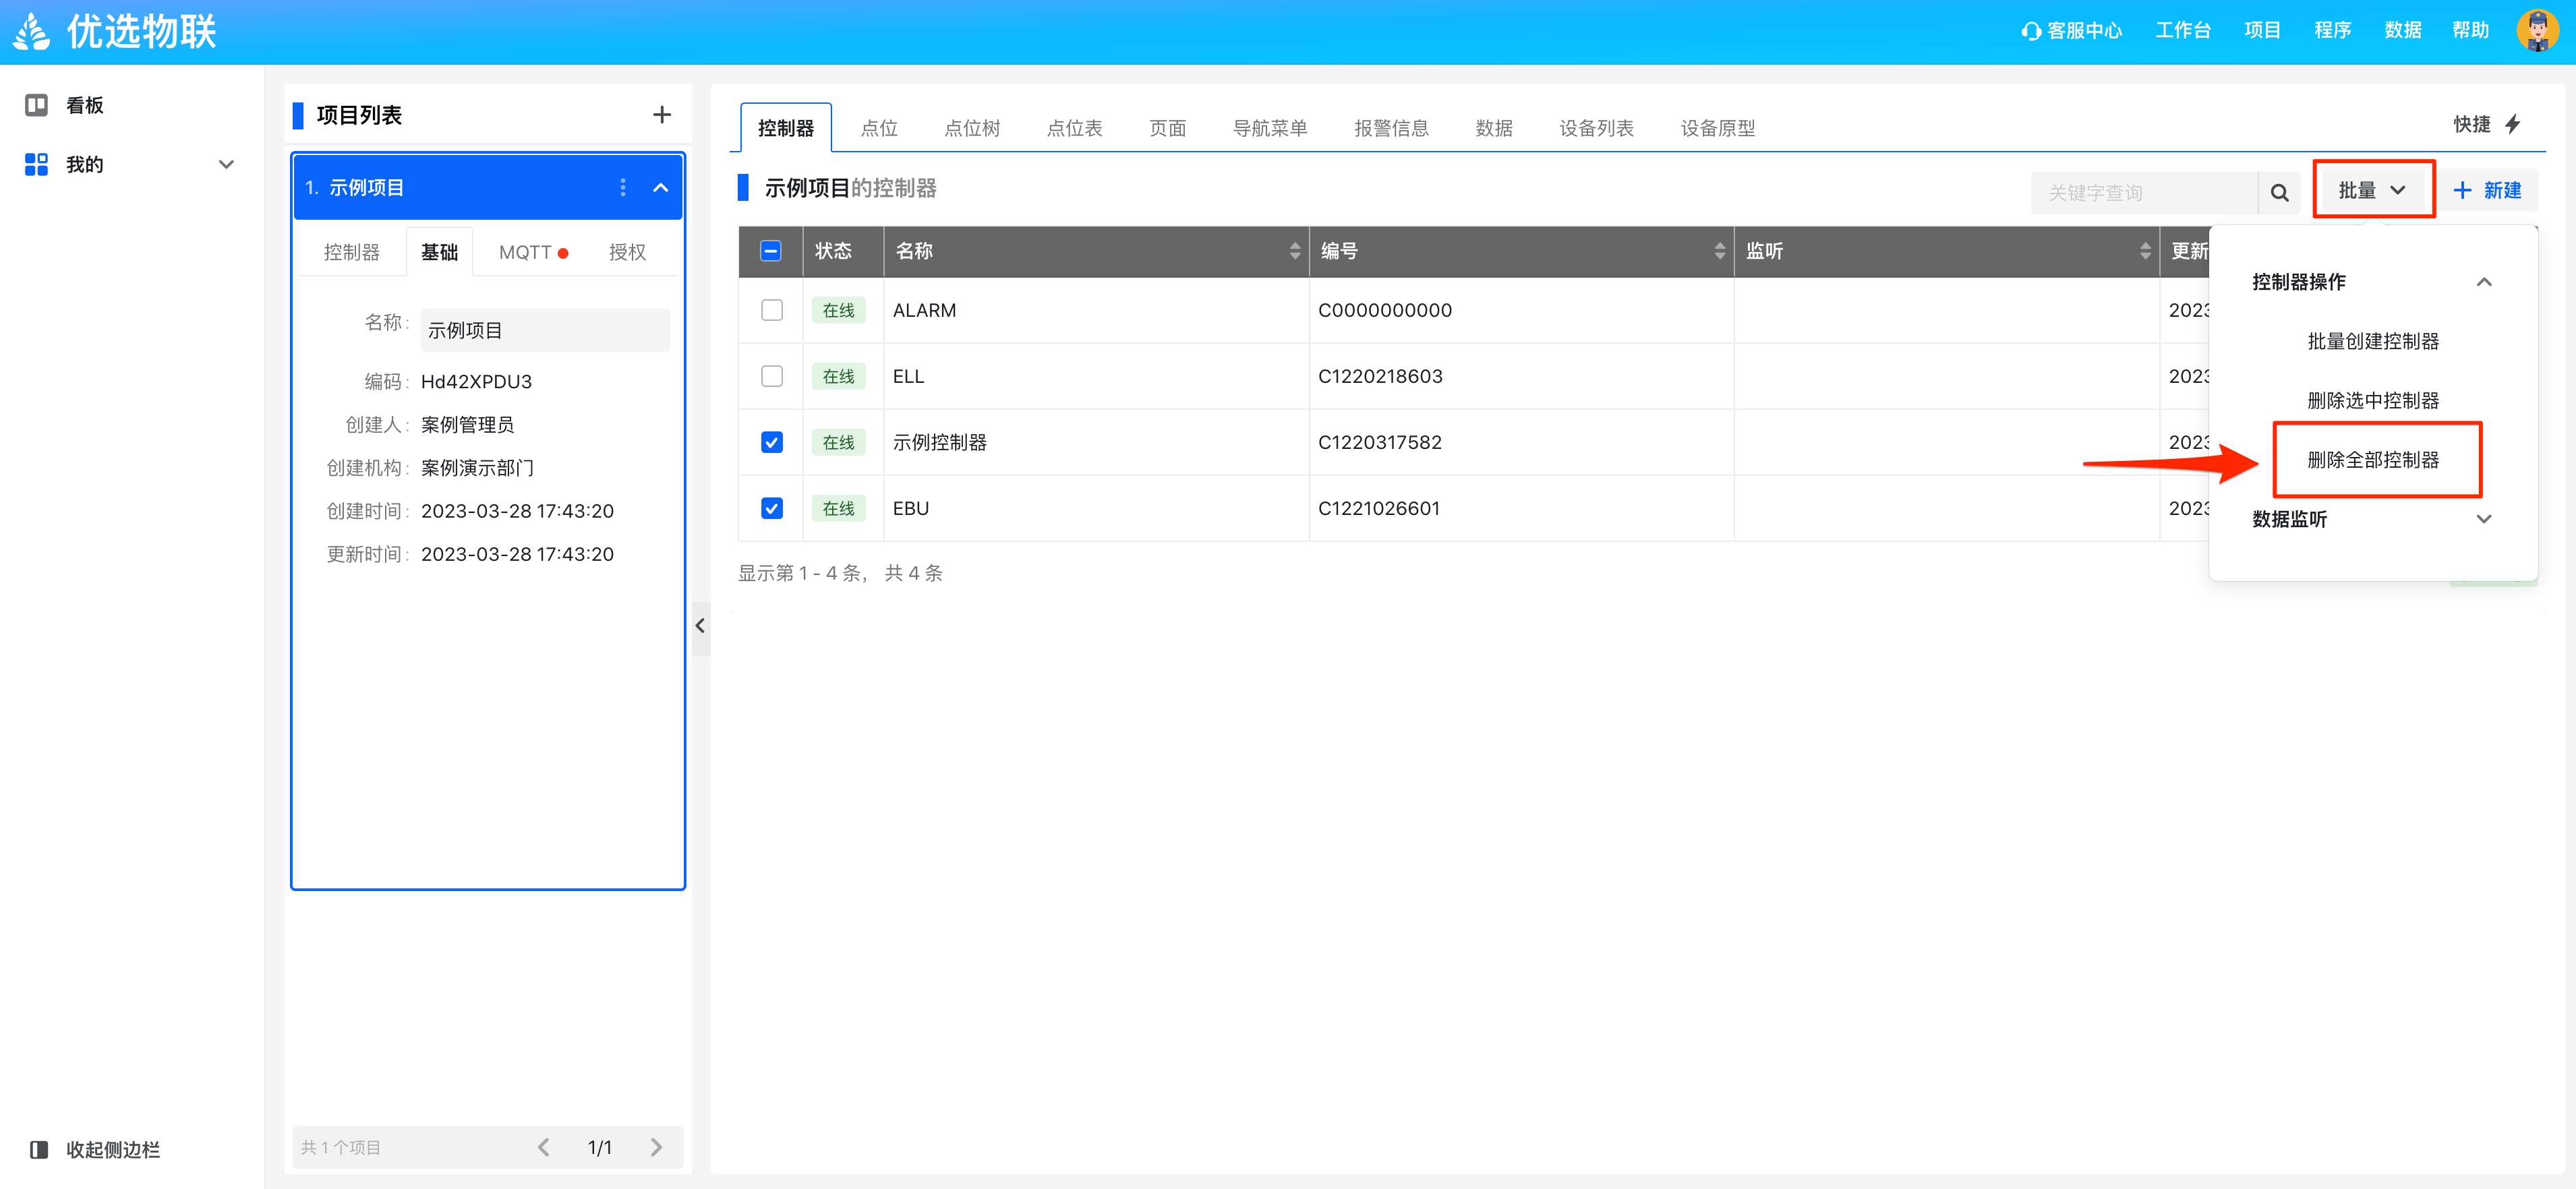Click the C1221026601 number cell
This screenshot has width=2576, height=1189.
point(1520,508)
